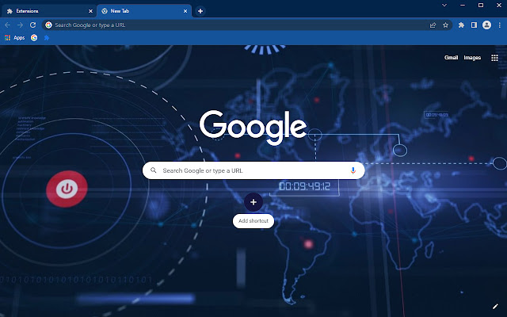Image resolution: width=507 pixels, height=317 pixels.
Task: Click the browser forward arrow
Action: pyautogui.click(x=20, y=25)
